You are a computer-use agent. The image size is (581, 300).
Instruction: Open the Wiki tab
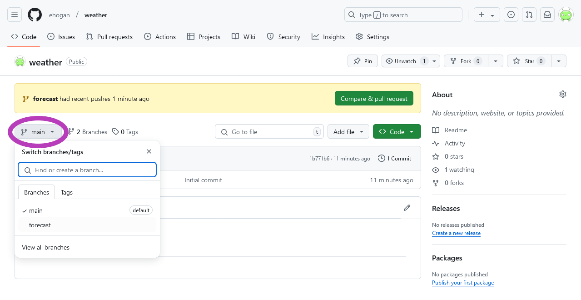point(243,37)
